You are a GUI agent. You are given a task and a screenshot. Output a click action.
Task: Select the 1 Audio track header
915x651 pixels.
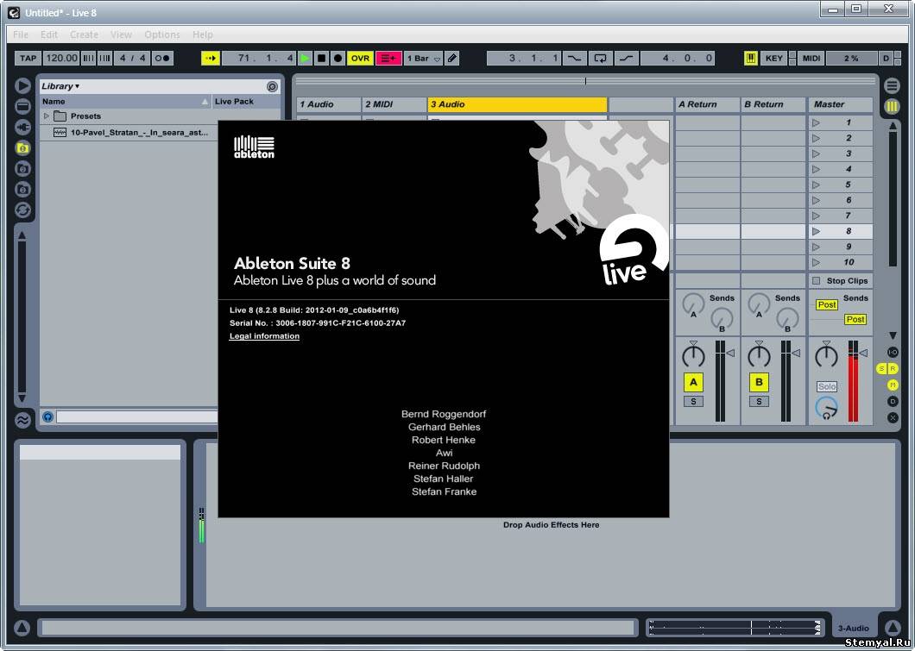328,104
